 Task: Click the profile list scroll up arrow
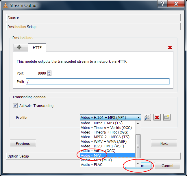tap(138, 123)
